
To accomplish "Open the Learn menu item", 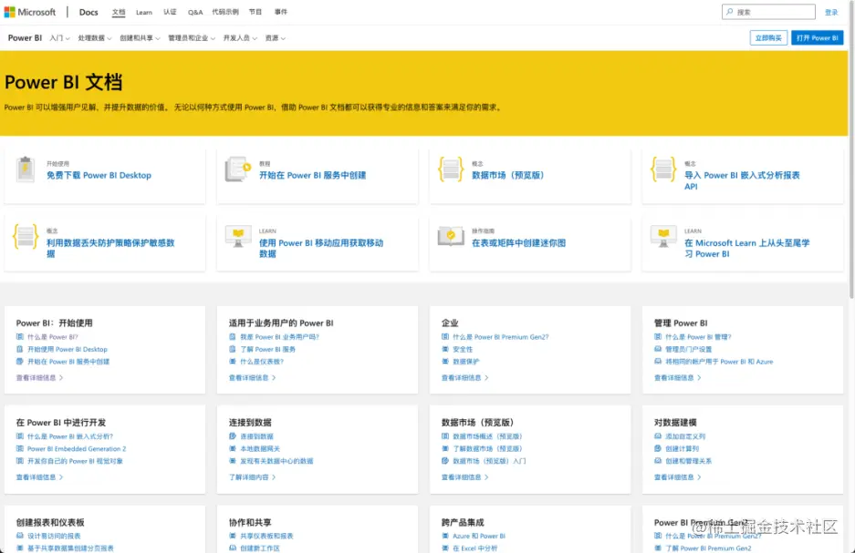I will tap(144, 12).
